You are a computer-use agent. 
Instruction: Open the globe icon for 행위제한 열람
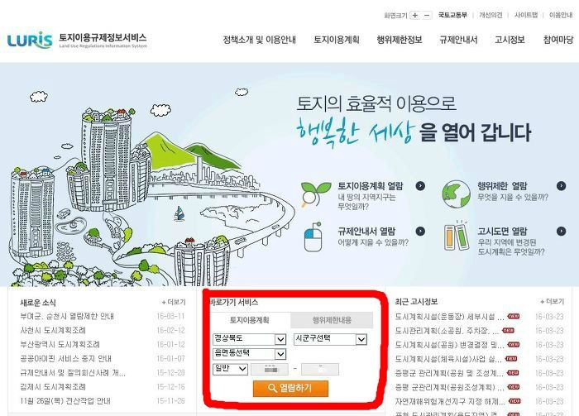click(x=456, y=194)
